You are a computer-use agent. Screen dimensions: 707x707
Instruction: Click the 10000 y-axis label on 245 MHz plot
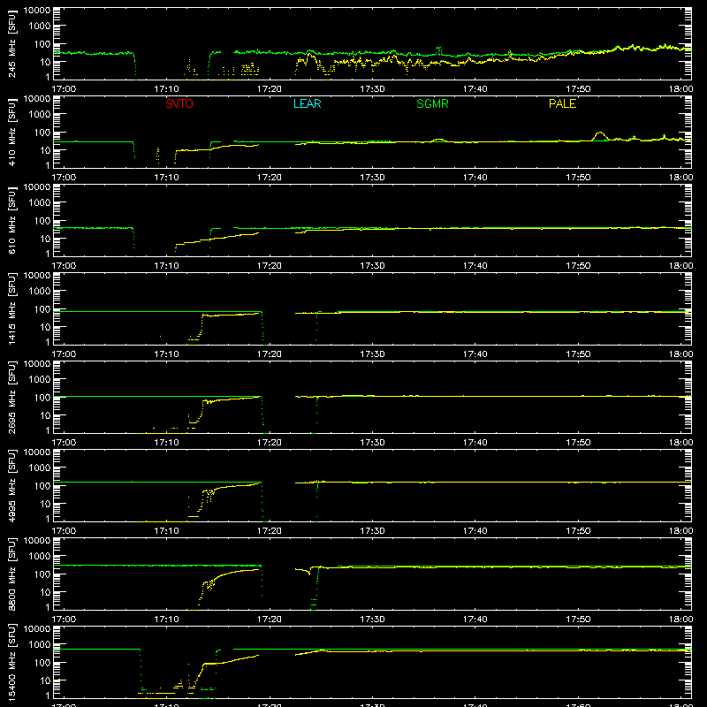37,11
